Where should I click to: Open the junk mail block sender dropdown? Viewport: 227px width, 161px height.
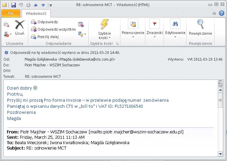pyautogui.click(x=7, y=34)
